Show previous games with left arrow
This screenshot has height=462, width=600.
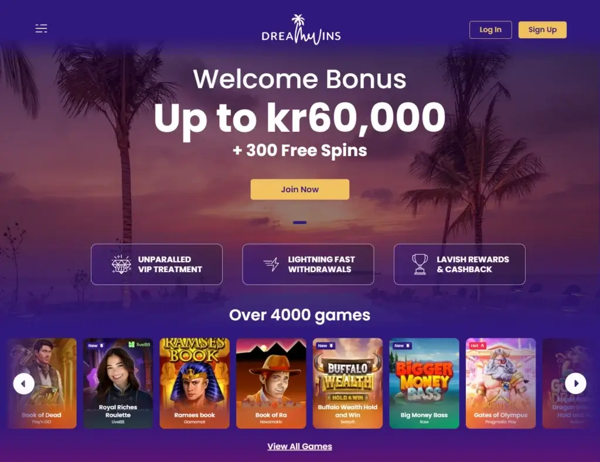click(x=23, y=383)
